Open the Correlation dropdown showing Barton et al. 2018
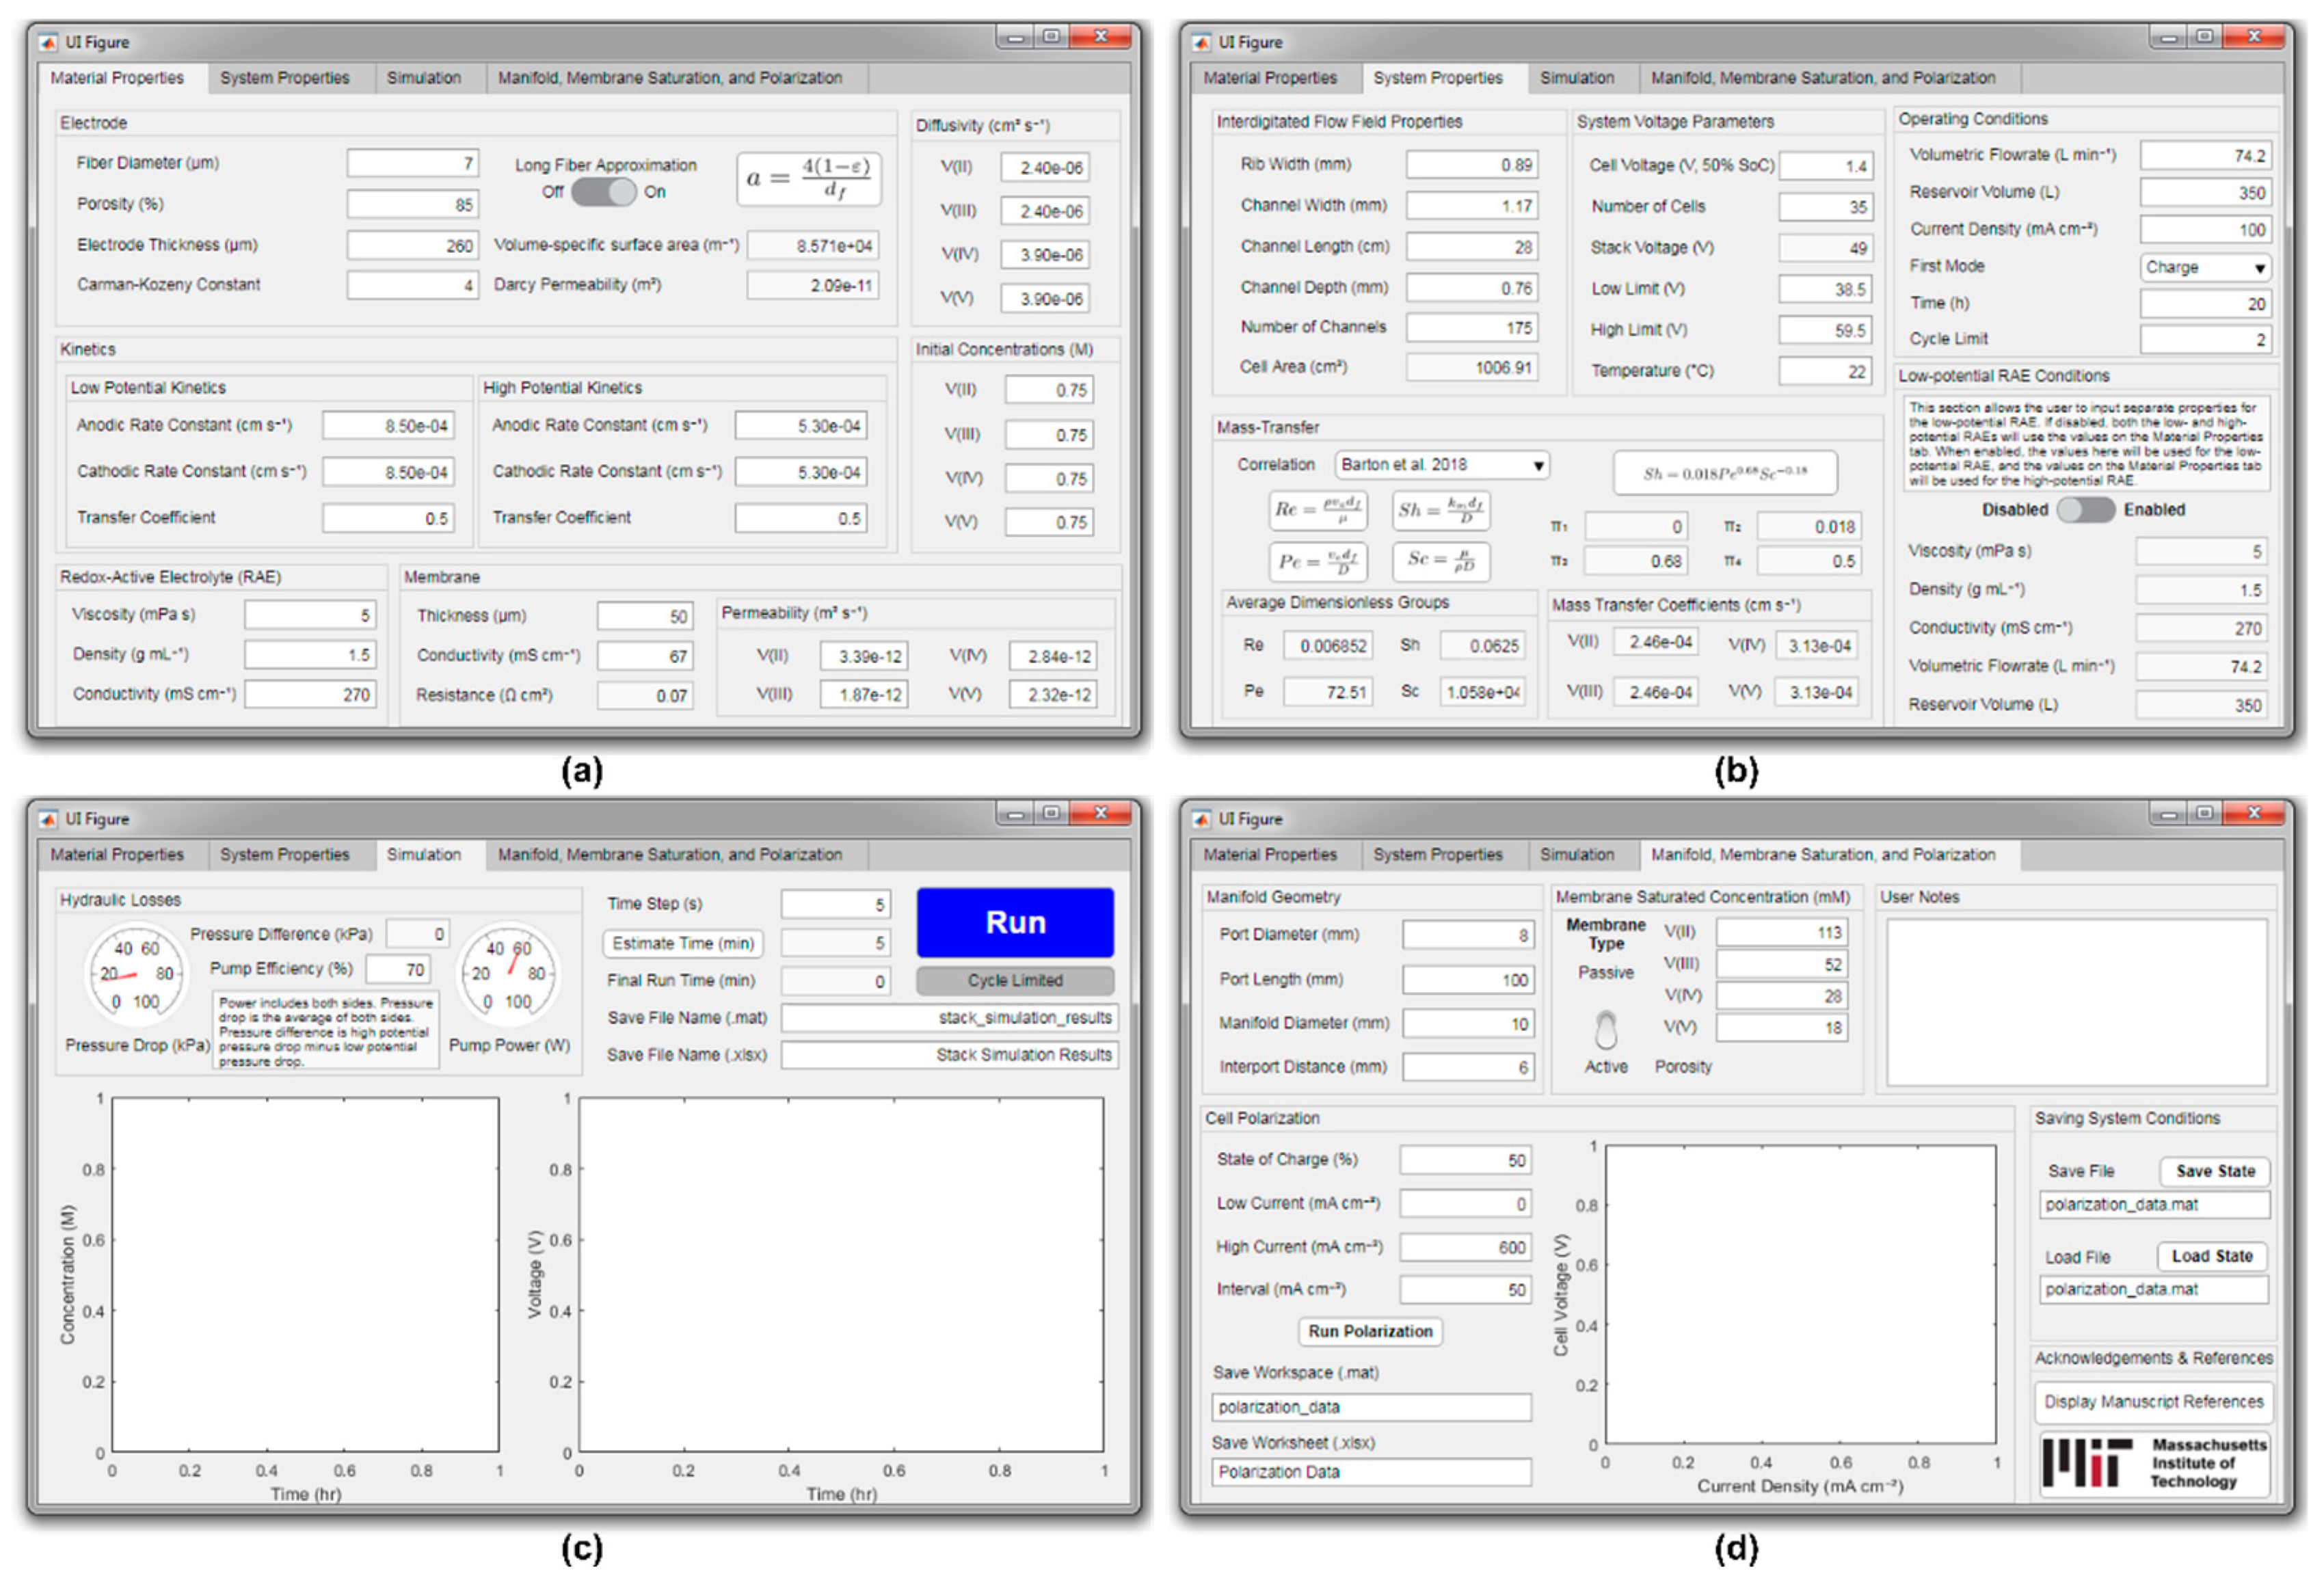Image resolution: width=2324 pixels, height=1593 pixels. click(x=1442, y=465)
